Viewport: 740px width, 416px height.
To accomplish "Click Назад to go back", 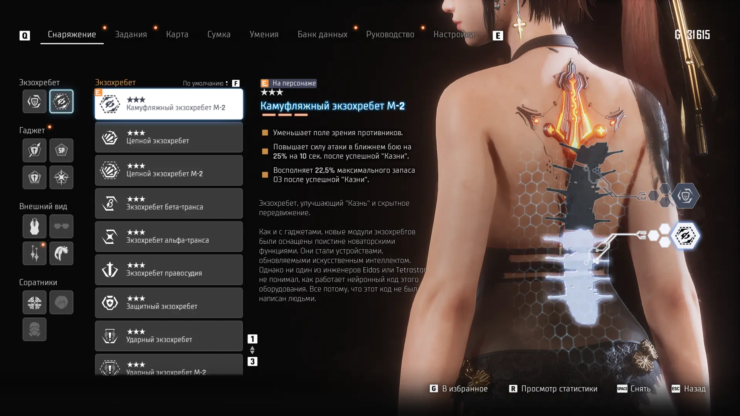I will pyautogui.click(x=695, y=389).
